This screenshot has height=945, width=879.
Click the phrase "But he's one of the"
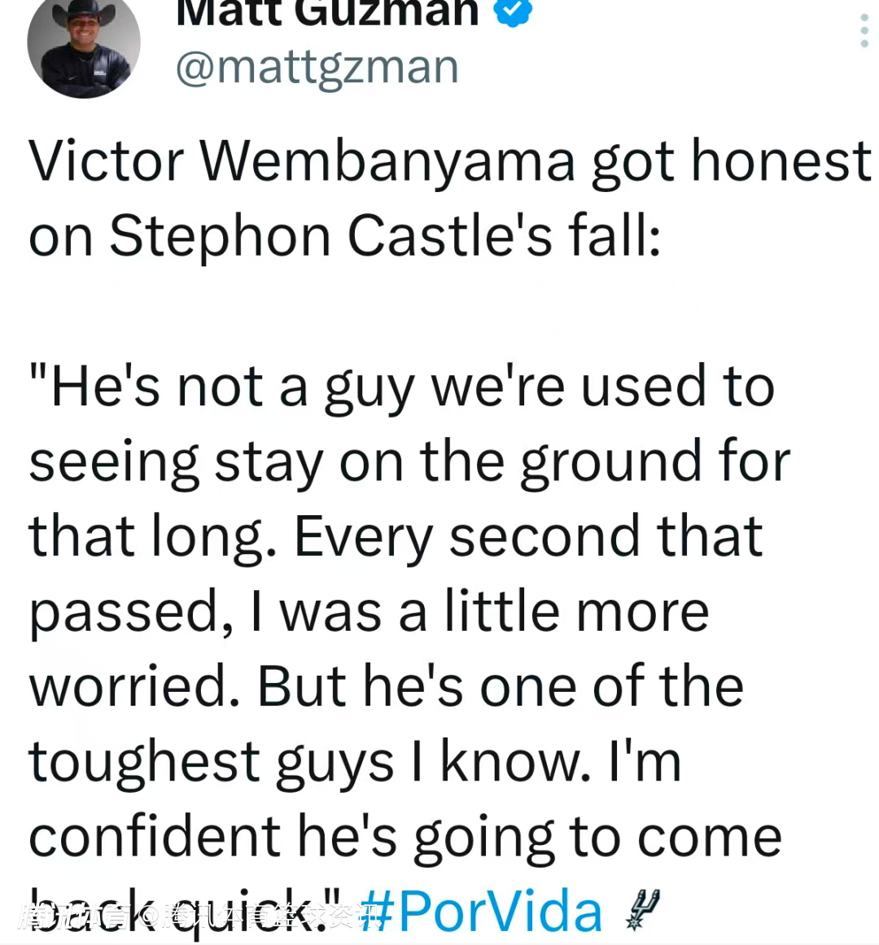(501, 686)
